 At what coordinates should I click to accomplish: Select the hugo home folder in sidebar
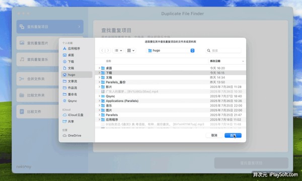coord(77,74)
